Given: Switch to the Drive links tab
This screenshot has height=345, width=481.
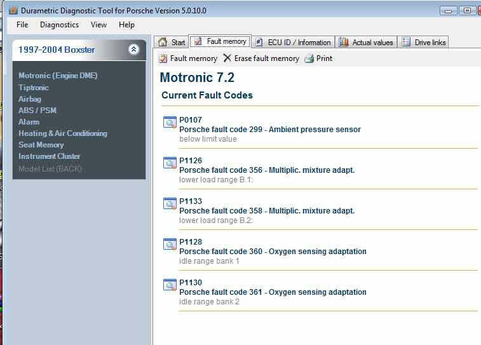Looking at the screenshot, I should point(423,42).
